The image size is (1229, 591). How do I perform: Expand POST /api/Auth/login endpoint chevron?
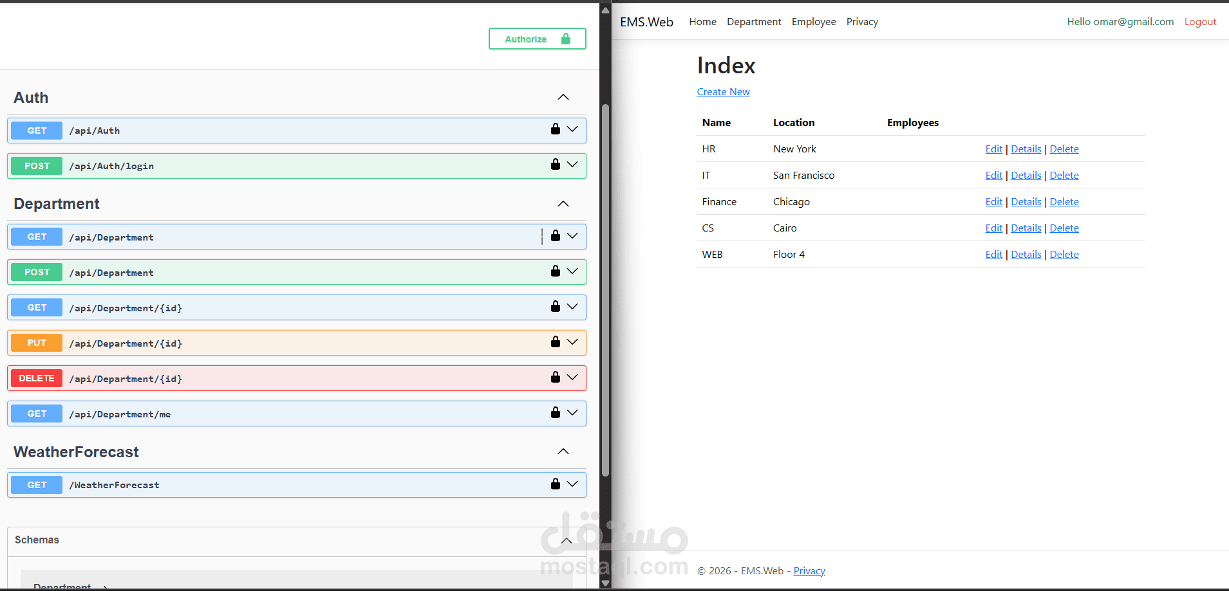[572, 165]
